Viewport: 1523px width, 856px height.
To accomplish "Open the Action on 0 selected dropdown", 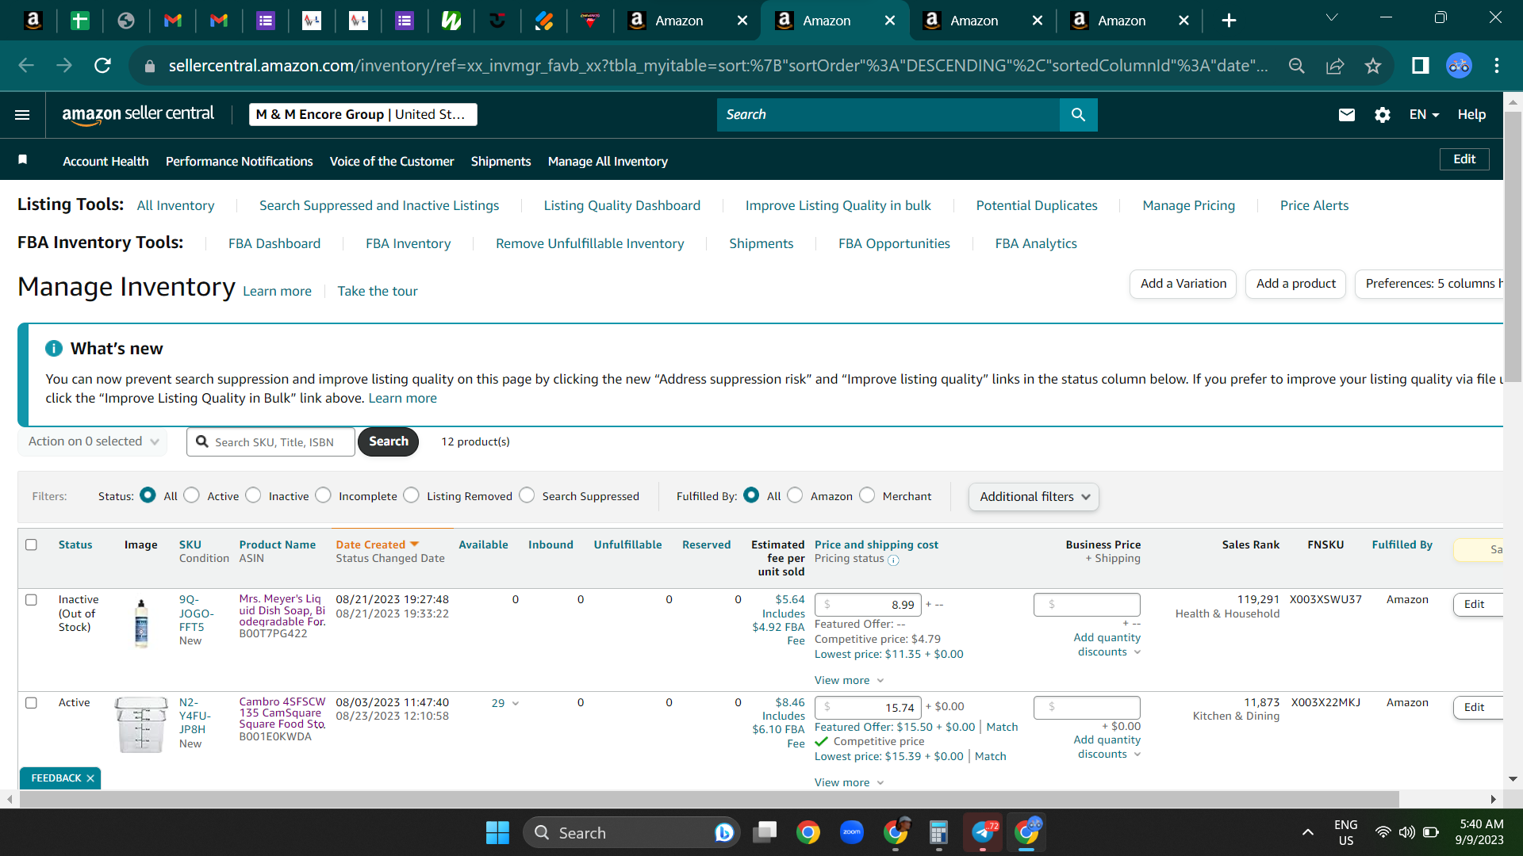I will (93, 441).
